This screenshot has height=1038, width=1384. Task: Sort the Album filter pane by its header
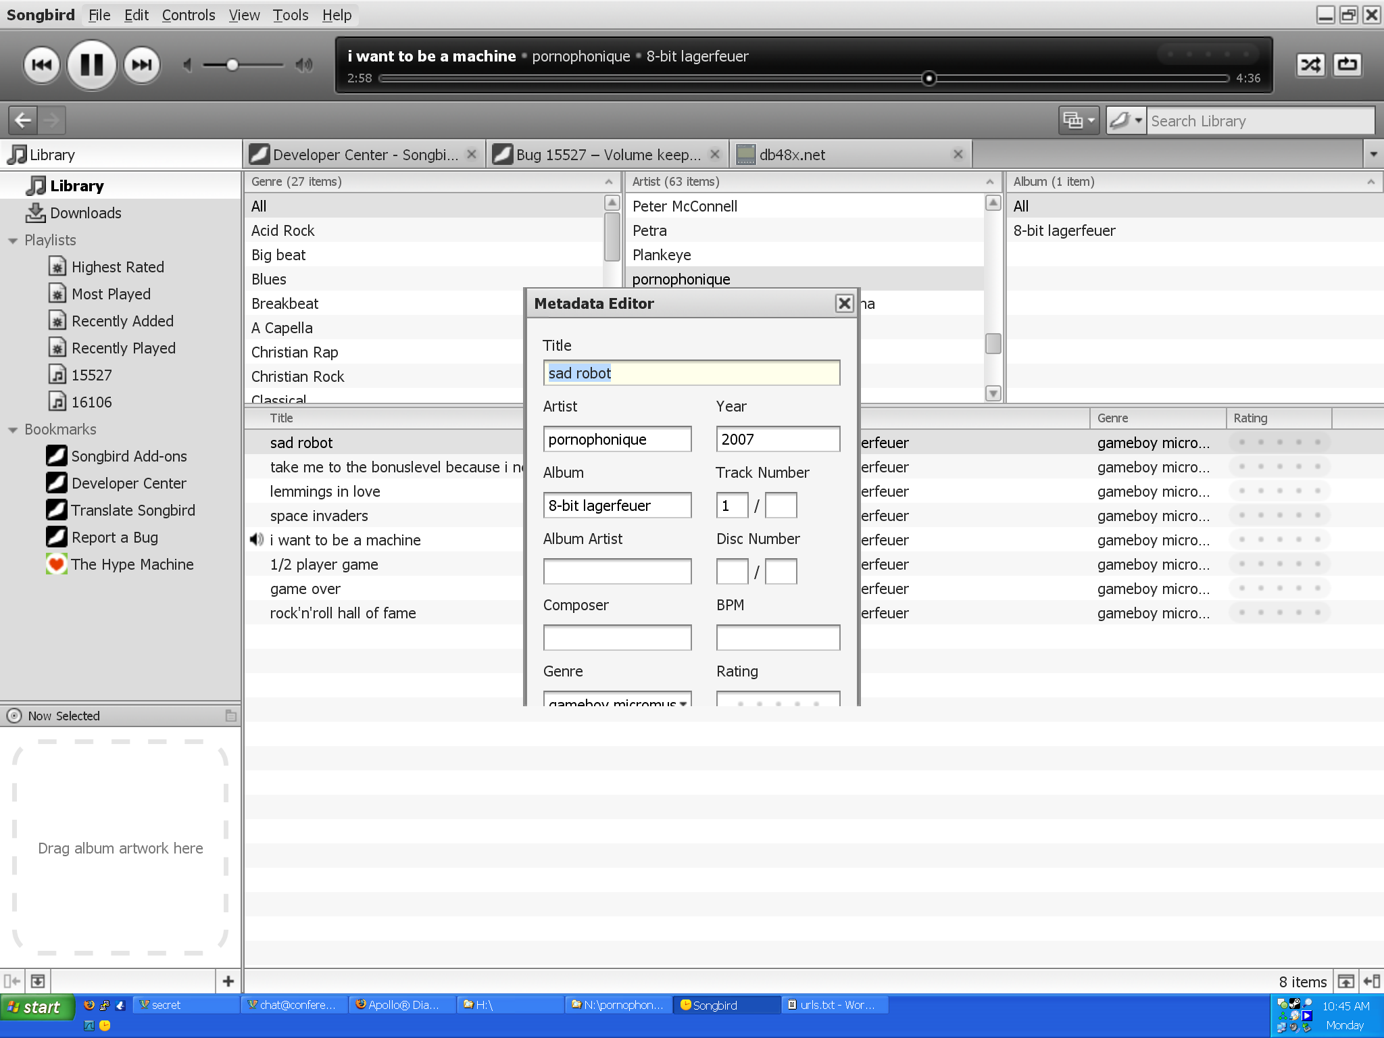pos(1195,182)
